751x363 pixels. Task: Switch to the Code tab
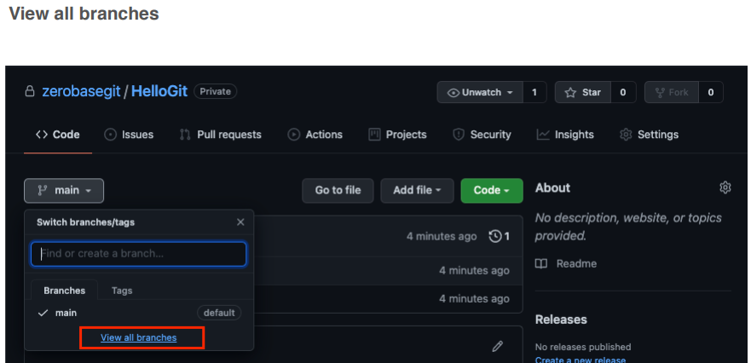57,135
